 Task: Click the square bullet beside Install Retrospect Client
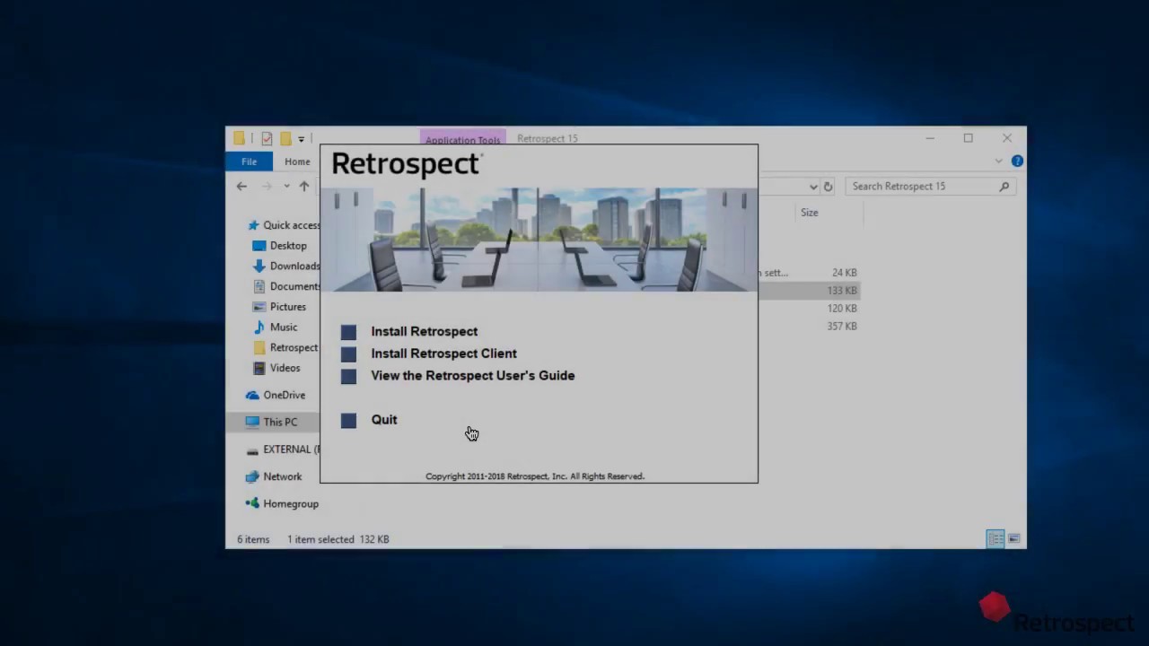348,354
